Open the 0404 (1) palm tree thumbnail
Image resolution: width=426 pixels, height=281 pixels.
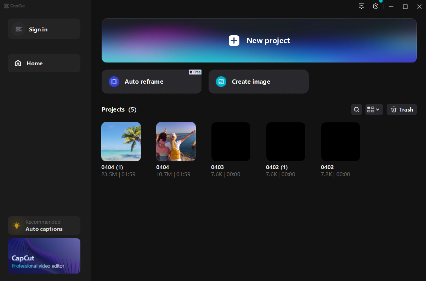click(x=121, y=142)
